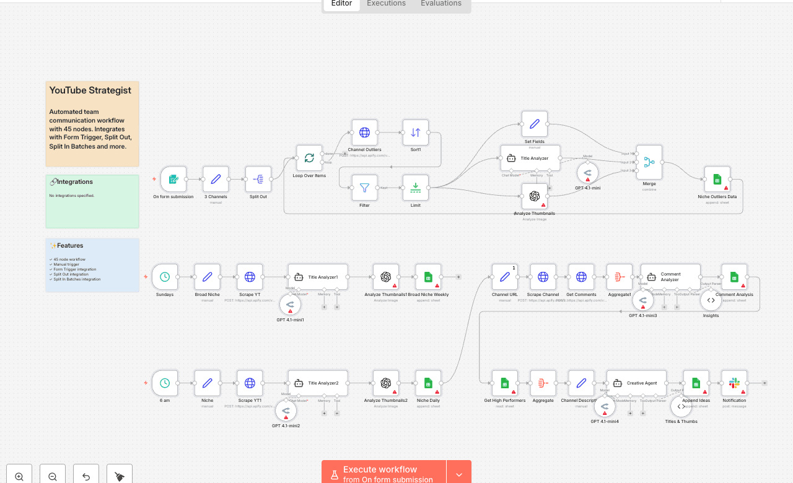793x483 pixels.
Task: Open the On form submission trigger node
Action: coord(173,179)
